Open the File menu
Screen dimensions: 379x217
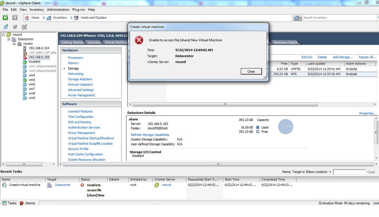5,10
